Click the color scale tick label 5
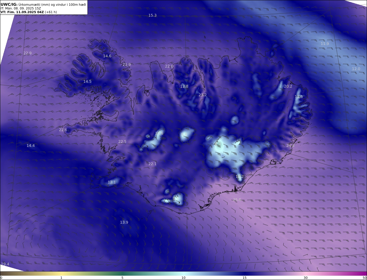Screen dimensions: 367x280 point(122,278)
